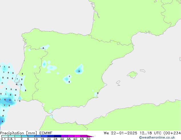This screenshot has width=181, height=140.
Task: Choose the 10–15 mm legend color box
Action: [38, 136]
